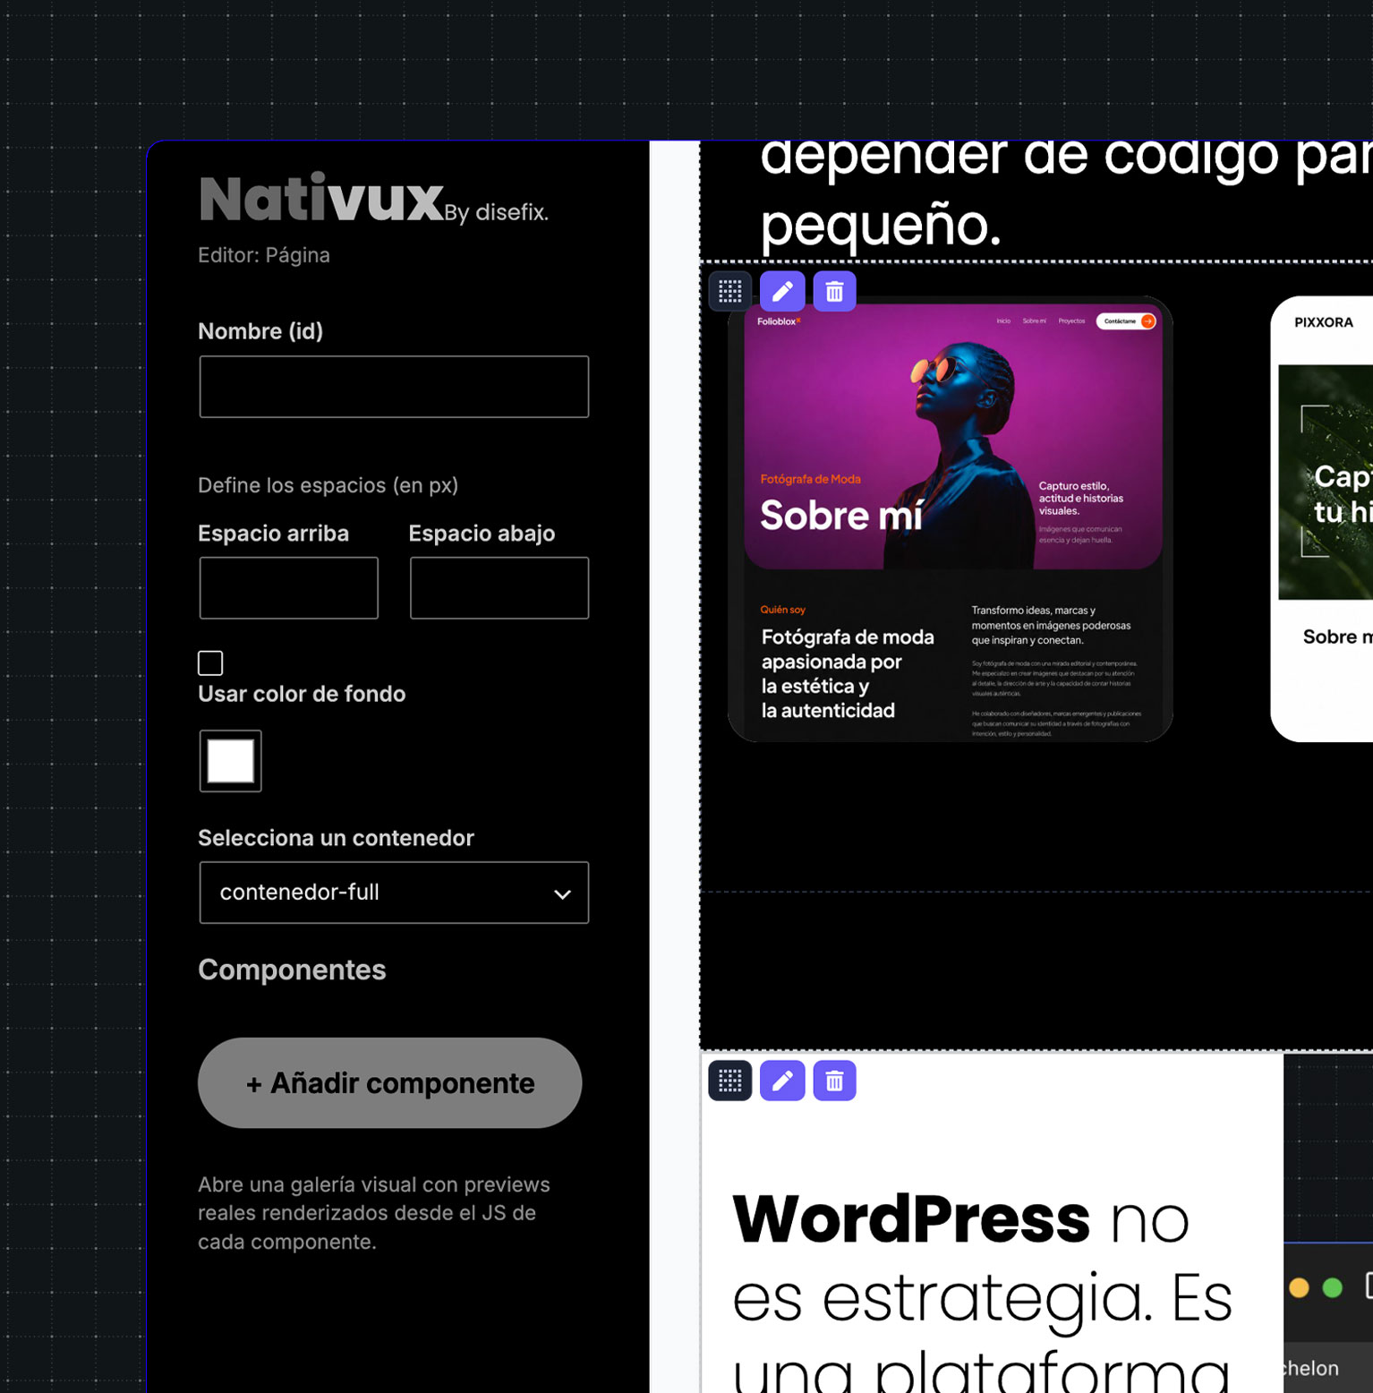Enable the Usar color de fondo checkbox

[210, 662]
